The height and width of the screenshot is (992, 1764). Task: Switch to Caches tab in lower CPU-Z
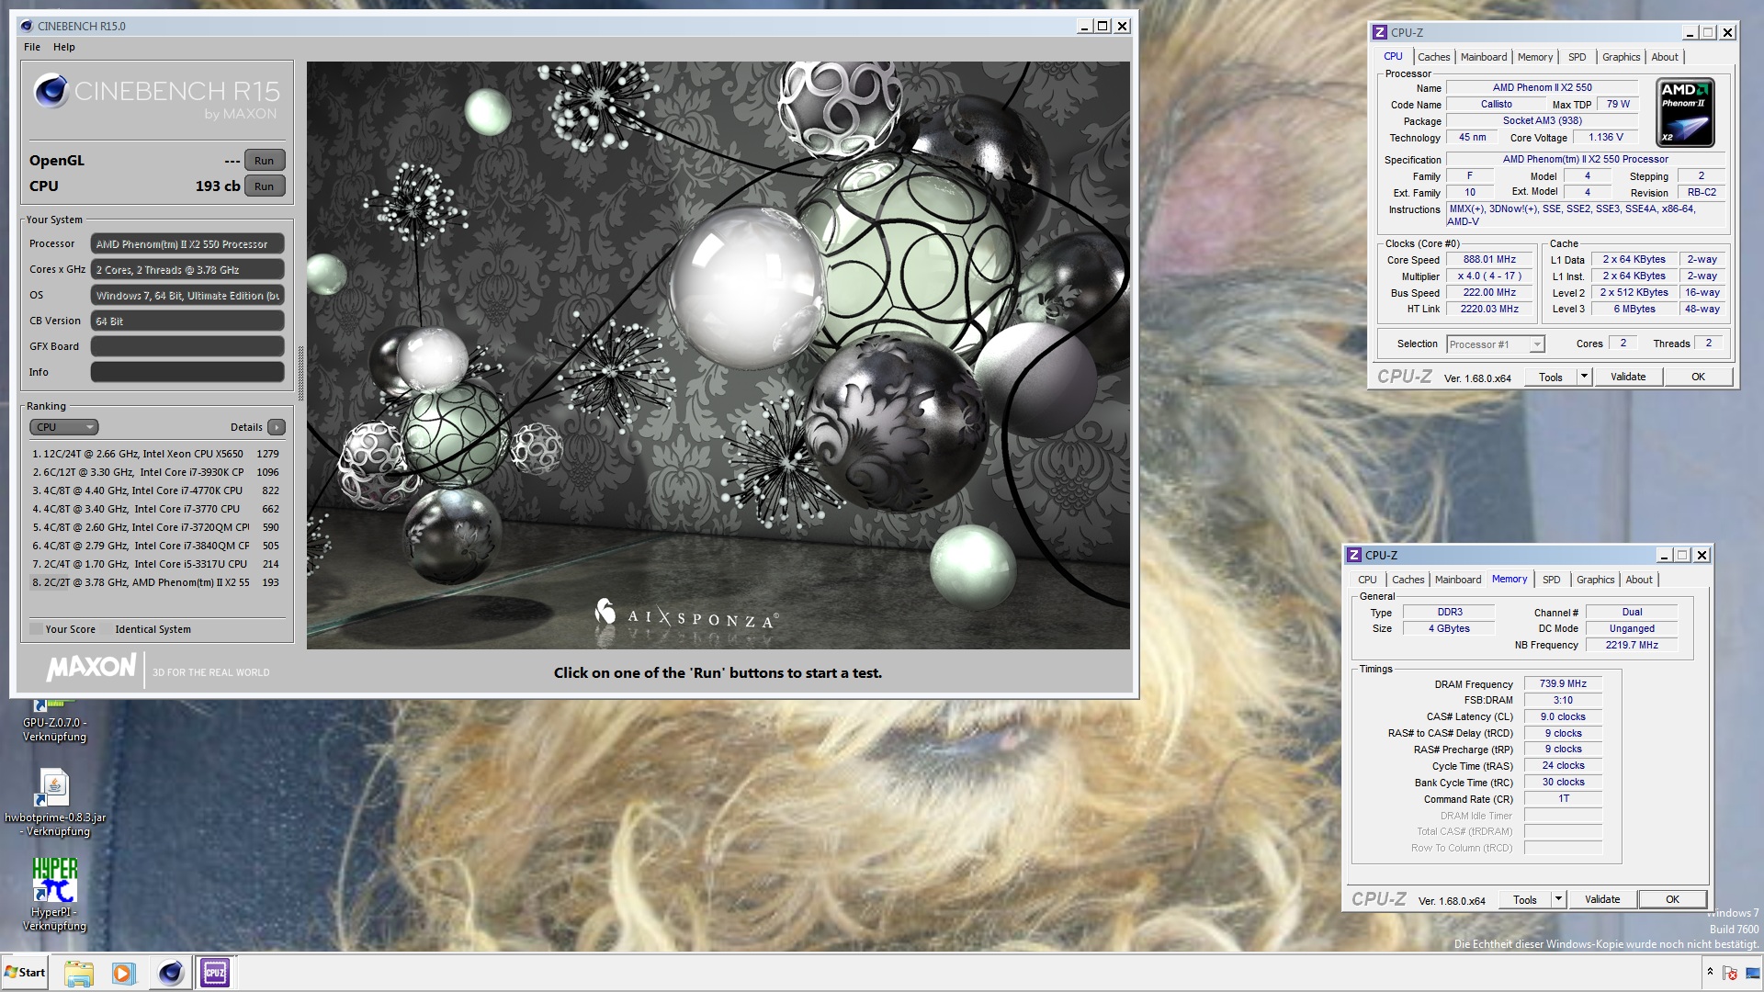point(1408,580)
